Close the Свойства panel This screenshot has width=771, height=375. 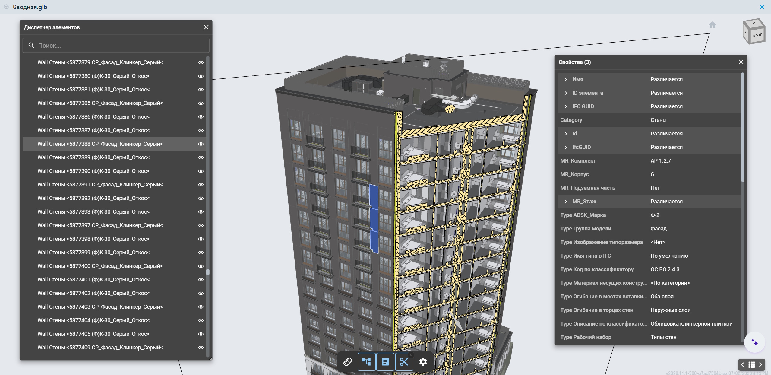pos(741,62)
